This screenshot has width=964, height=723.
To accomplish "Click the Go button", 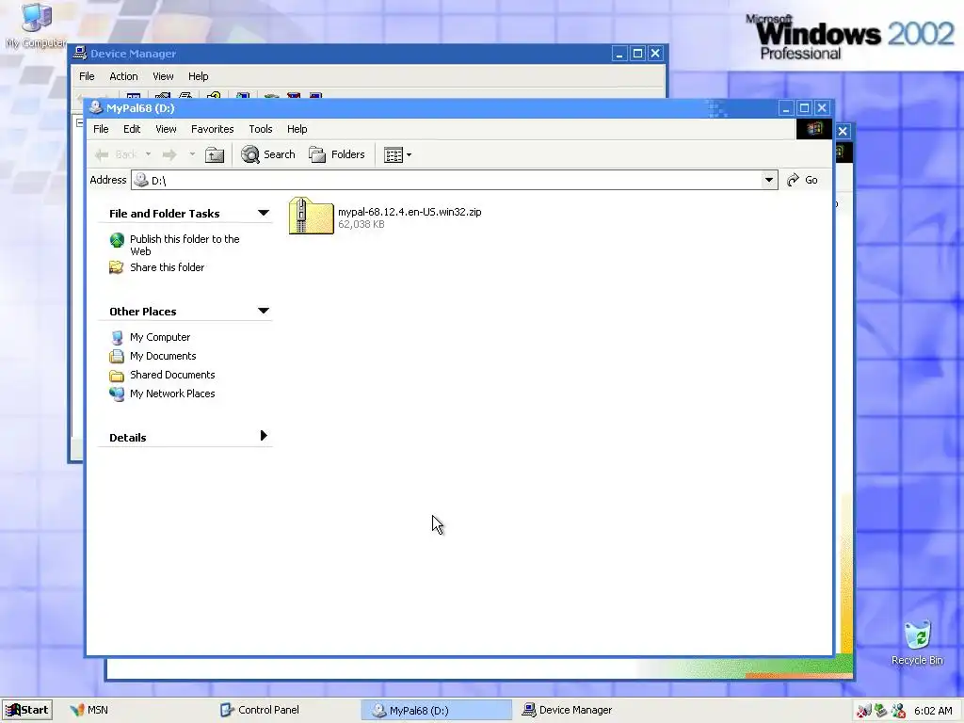I will (x=802, y=180).
